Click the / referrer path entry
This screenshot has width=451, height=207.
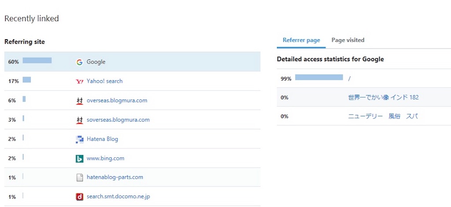tap(349, 78)
